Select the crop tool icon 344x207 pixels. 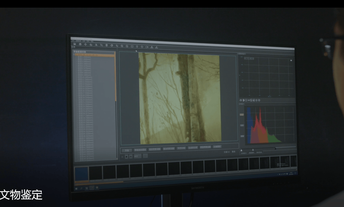(117, 45)
